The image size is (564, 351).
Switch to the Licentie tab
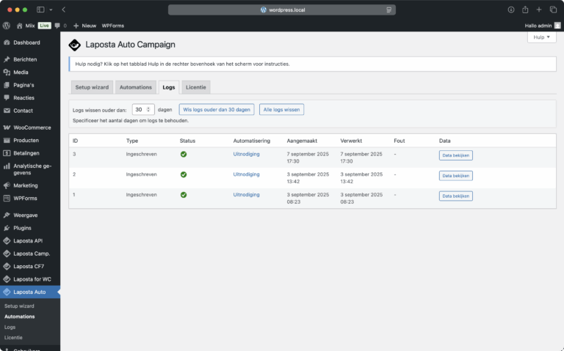point(196,87)
